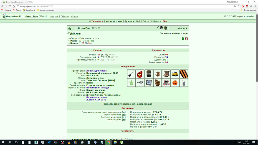Click the black helmet icon in the header

pos(161,28)
